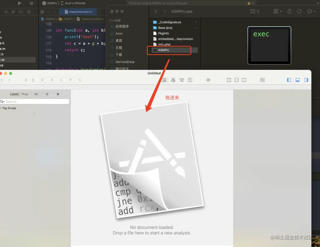
Task: Toggle Hopper's bottom panel
Action: [298, 80]
